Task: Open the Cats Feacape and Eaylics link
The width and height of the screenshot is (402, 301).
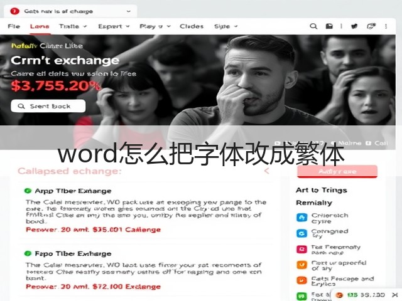Action: pyautogui.click(x=342, y=281)
